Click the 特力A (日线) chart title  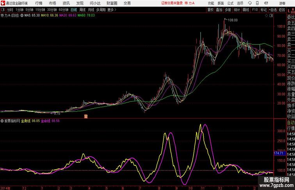(x=10, y=16)
